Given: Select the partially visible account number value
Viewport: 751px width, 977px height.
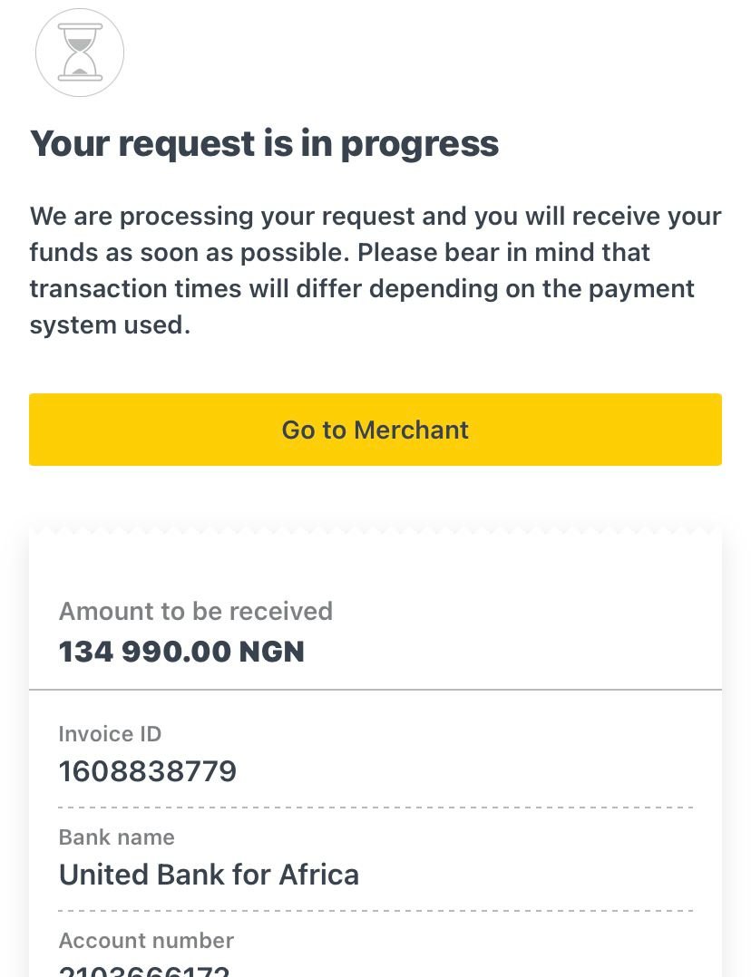Looking at the screenshot, I should coord(144,970).
